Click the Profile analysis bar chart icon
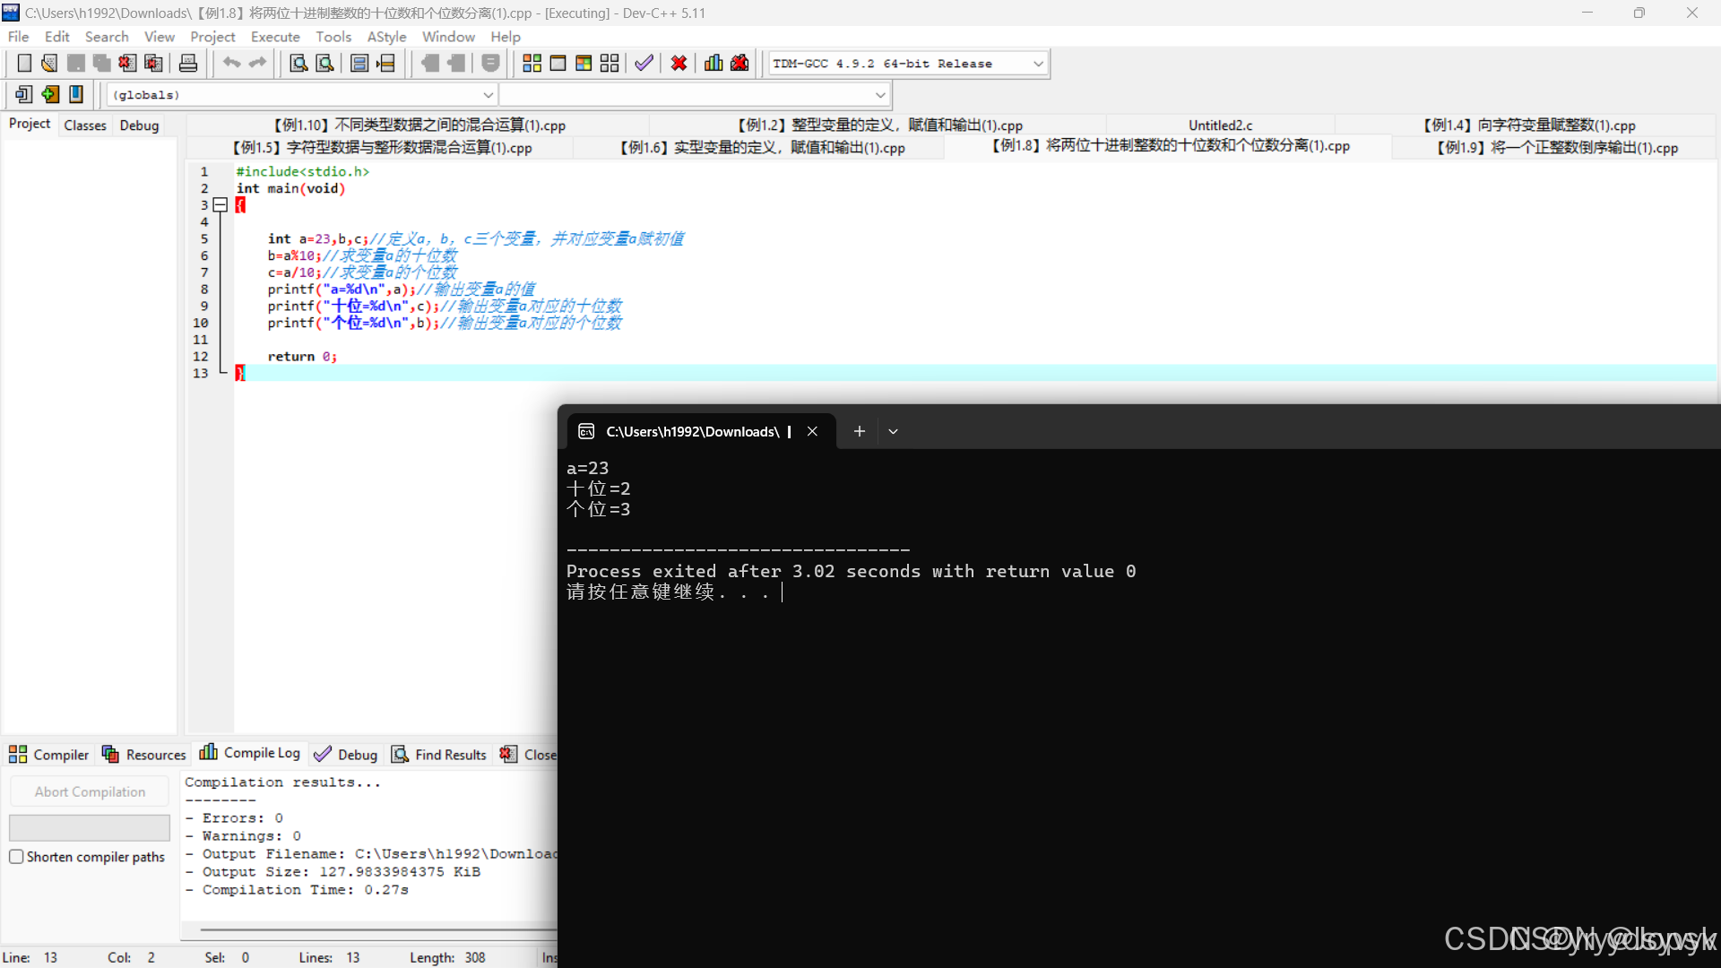Viewport: 1721px width, 968px height. 713,63
